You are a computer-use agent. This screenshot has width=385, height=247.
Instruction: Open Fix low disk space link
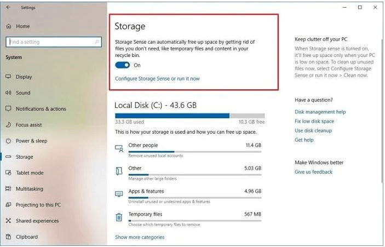(314, 121)
